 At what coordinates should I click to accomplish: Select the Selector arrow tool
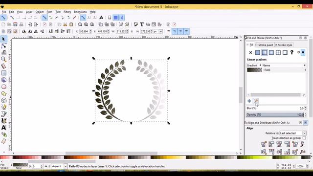tap(3, 39)
